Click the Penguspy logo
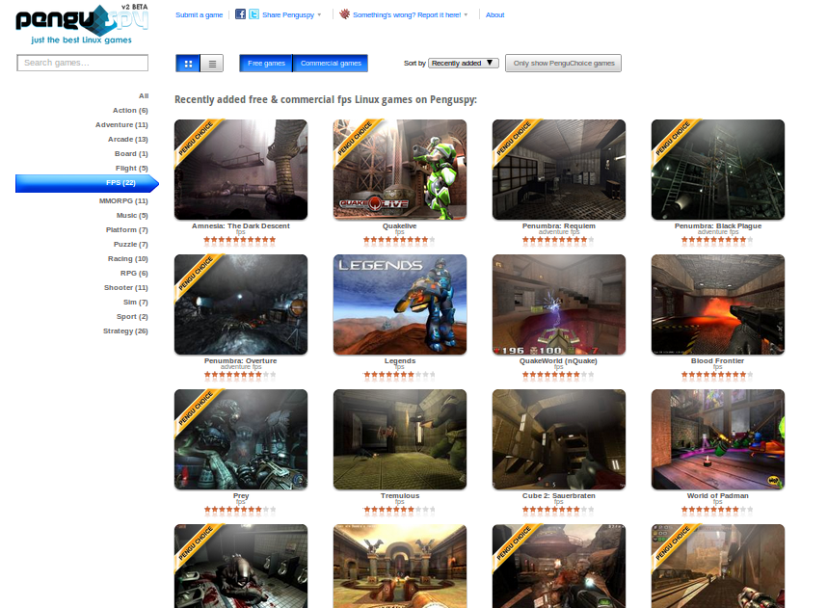827x608 pixels. (x=81, y=24)
